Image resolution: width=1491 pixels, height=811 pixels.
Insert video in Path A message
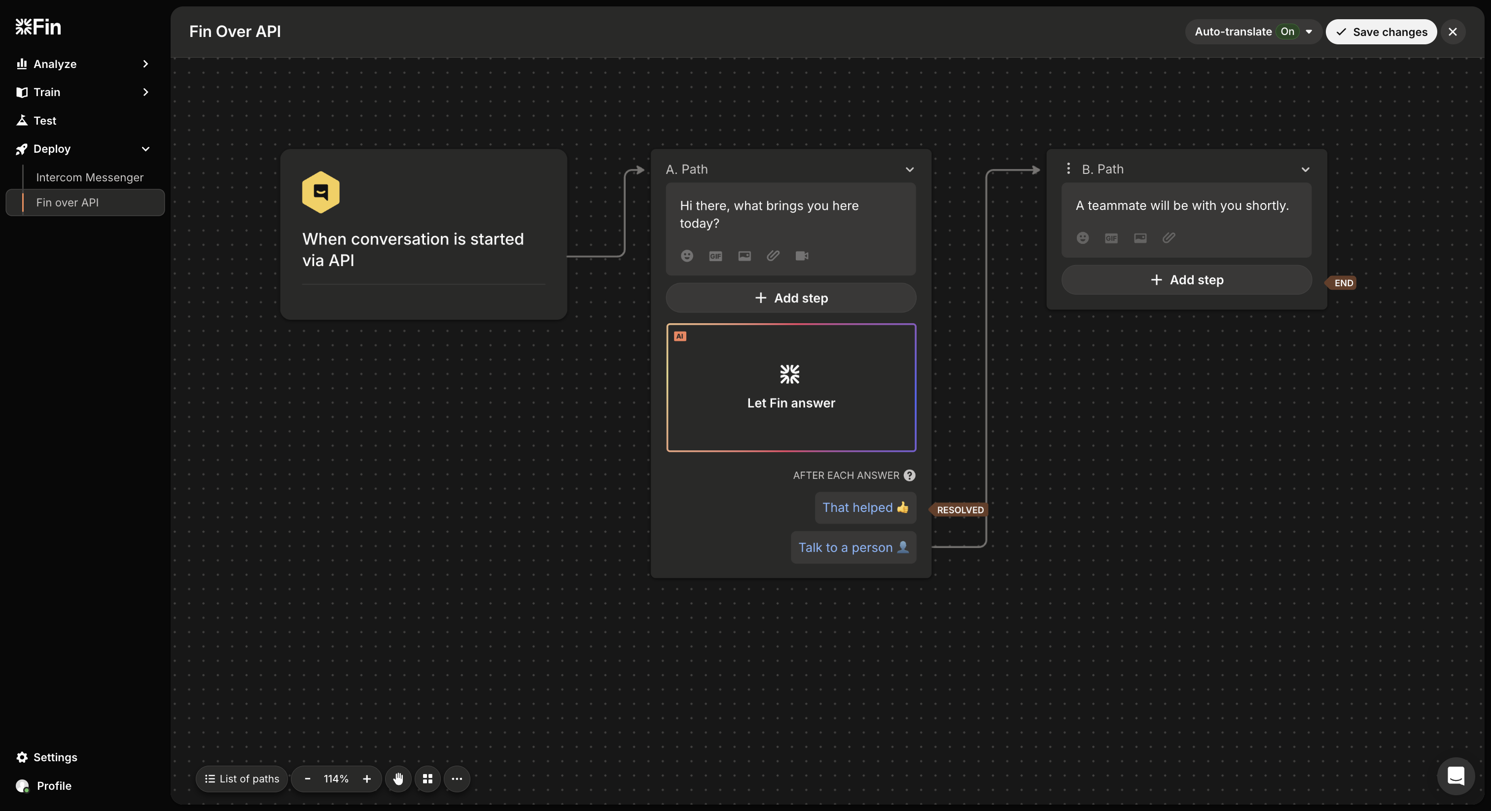[x=802, y=256]
